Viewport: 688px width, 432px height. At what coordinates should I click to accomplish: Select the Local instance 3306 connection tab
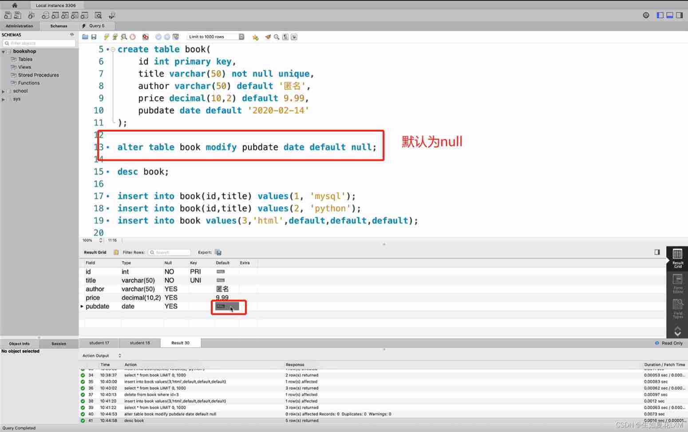click(x=55, y=5)
